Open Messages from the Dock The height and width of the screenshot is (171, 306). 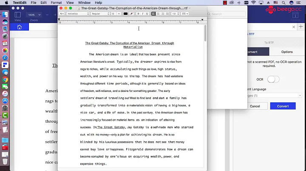[5, 72]
